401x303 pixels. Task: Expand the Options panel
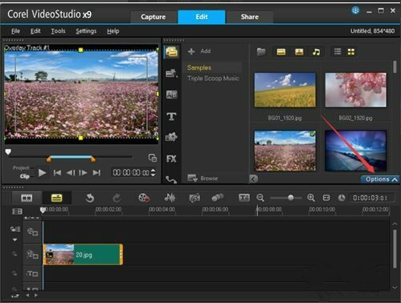click(x=380, y=180)
